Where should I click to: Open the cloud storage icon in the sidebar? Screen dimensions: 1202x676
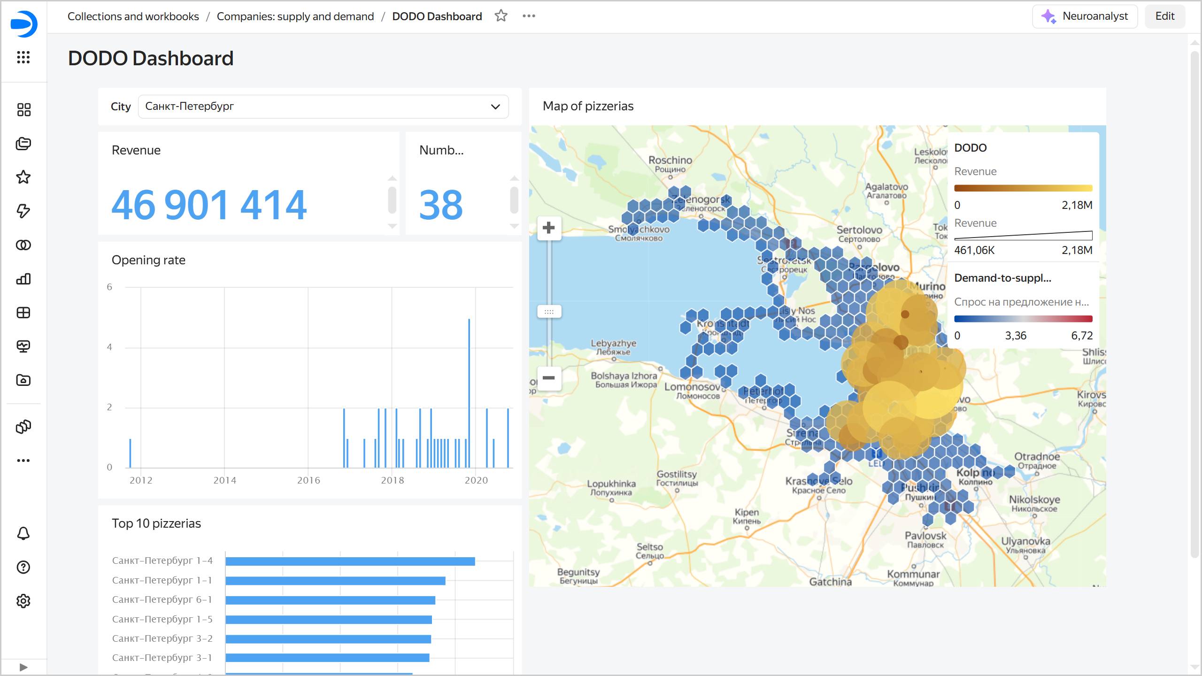pyautogui.click(x=23, y=380)
